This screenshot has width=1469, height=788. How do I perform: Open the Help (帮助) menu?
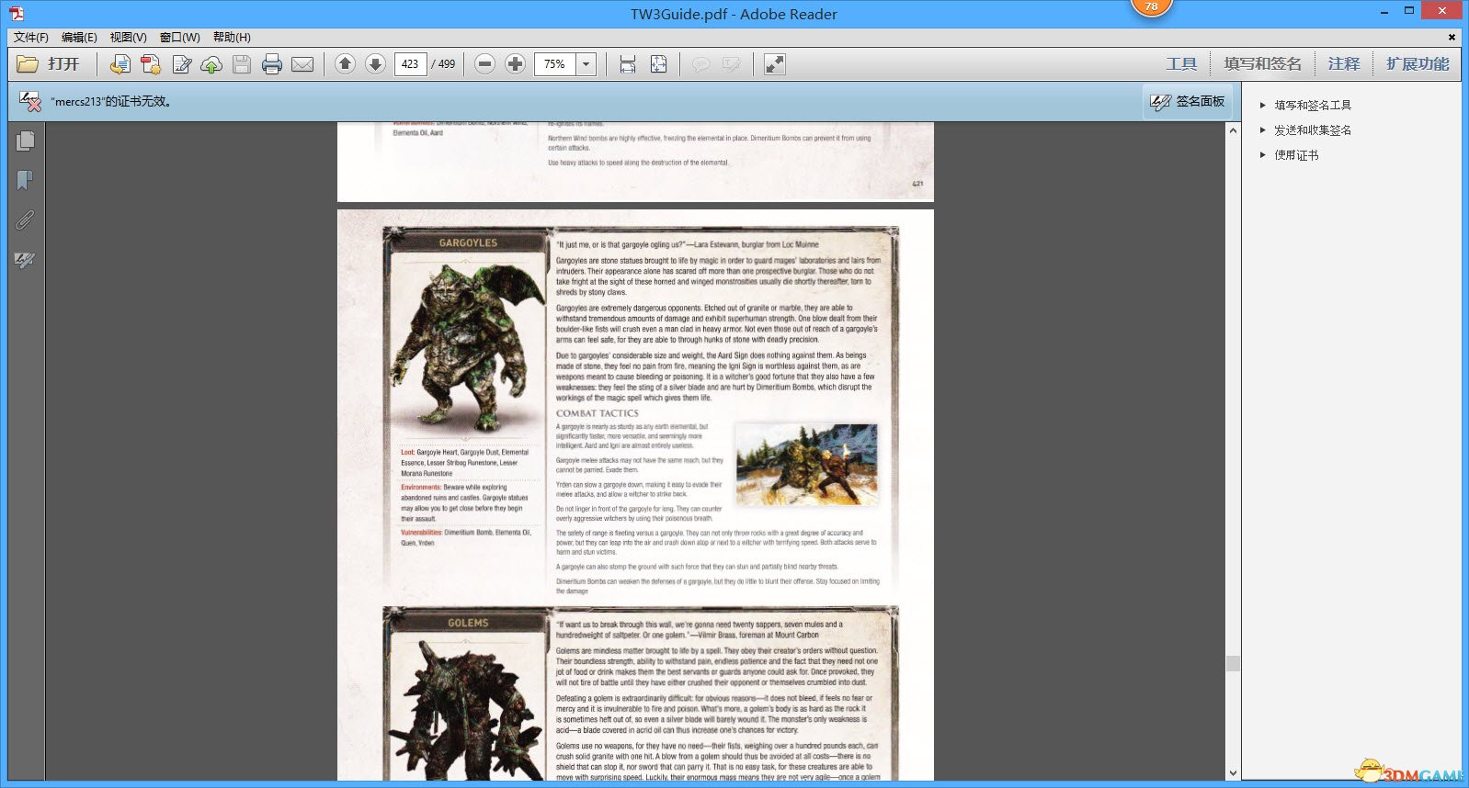pos(232,38)
